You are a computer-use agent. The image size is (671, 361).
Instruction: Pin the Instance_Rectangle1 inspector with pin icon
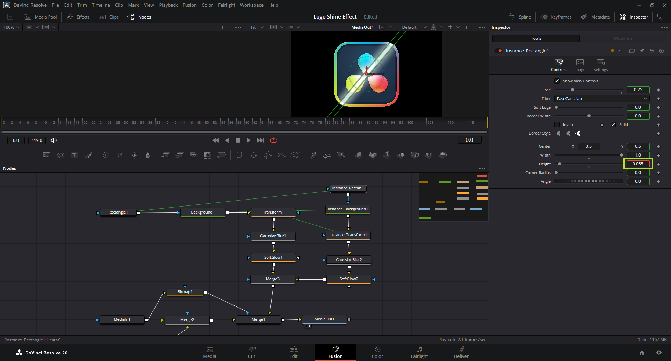pos(642,51)
